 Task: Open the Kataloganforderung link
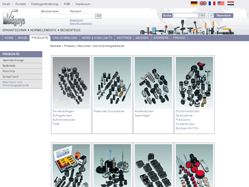(45, 4)
